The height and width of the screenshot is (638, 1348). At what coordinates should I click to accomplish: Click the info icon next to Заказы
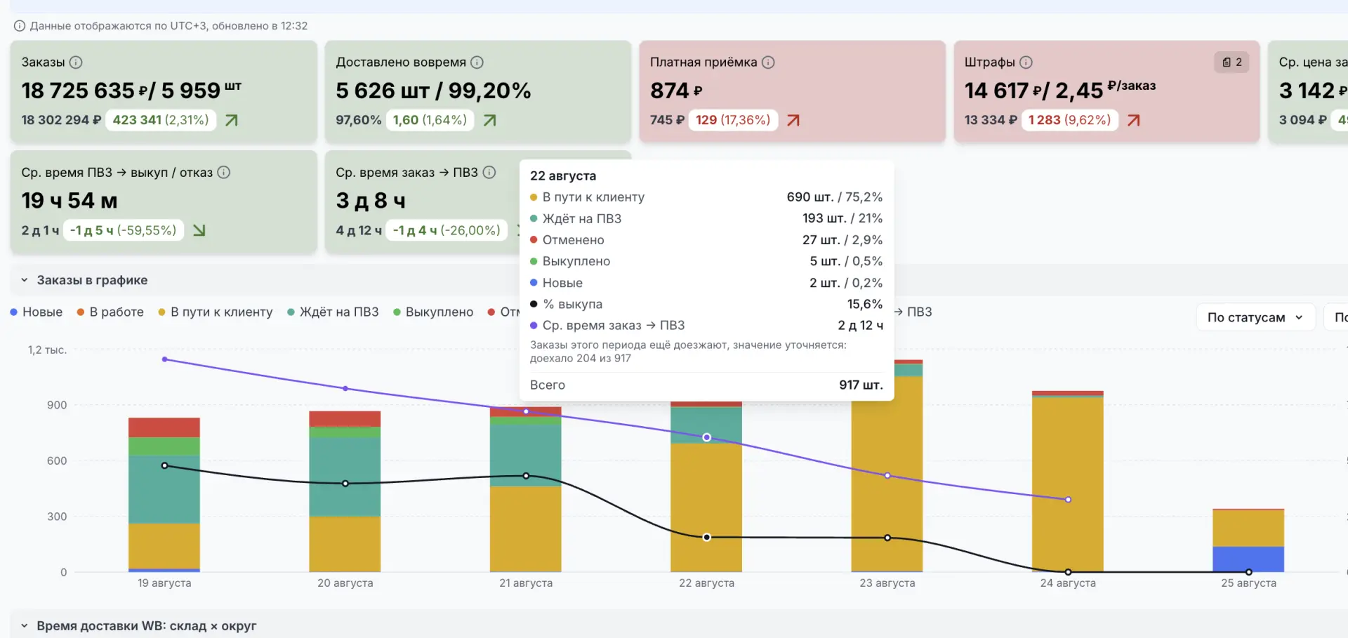(x=76, y=62)
